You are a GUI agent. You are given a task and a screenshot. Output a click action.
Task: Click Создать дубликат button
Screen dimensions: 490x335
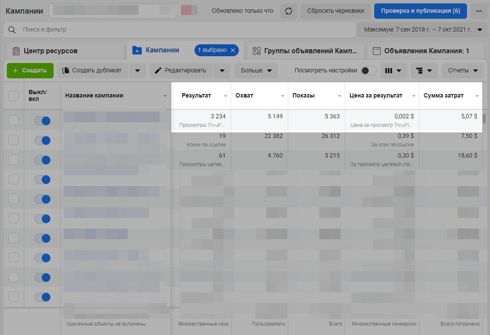pyautogui.click(x=92, y=71)
